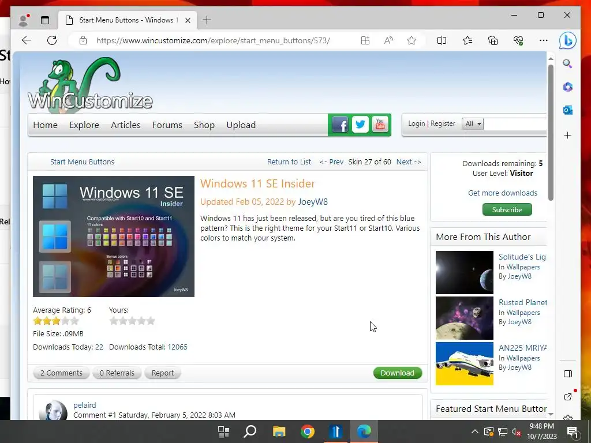Open the apps available icon in address bar

tap(365, 40)
